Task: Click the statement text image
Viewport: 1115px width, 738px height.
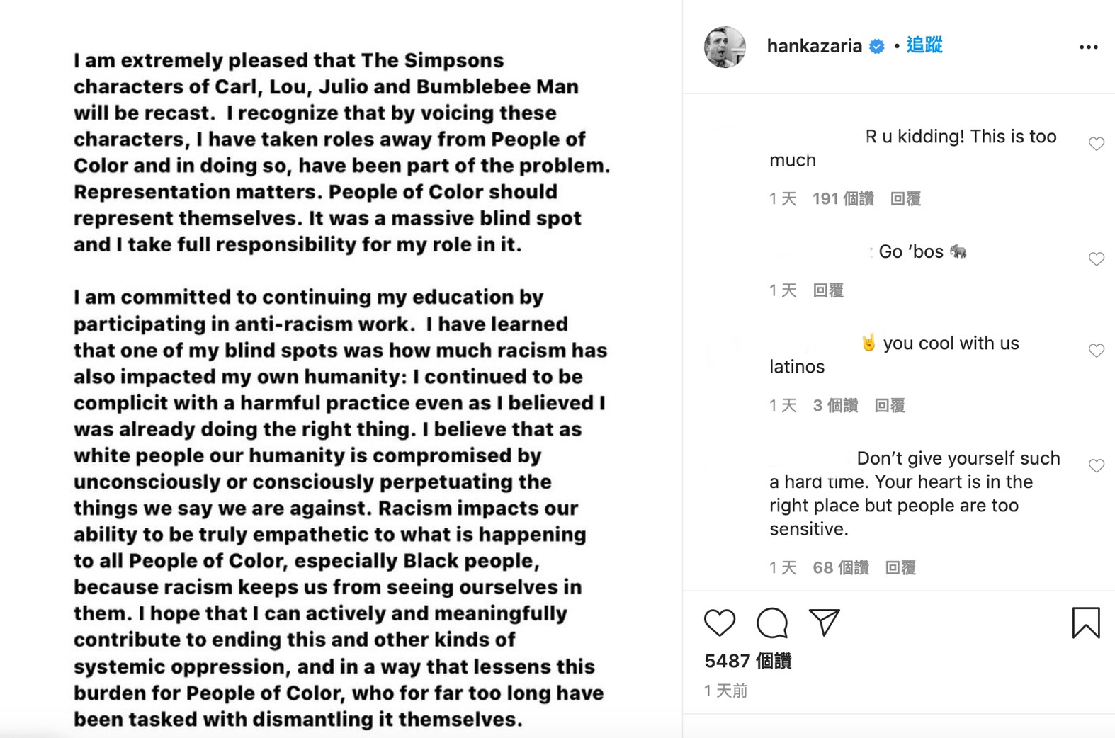Action: (340, 368)
